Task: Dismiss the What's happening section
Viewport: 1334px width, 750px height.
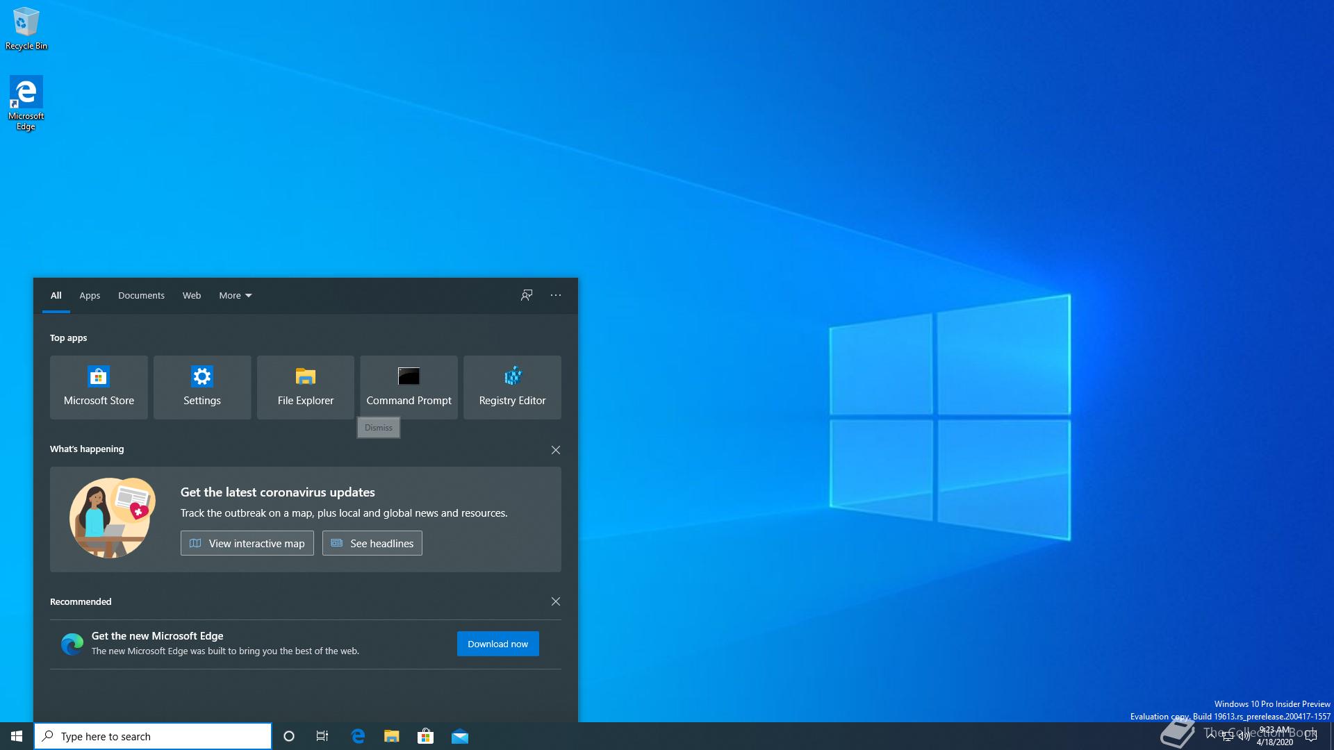Action: pyautogui.click(x=556, y=450)
